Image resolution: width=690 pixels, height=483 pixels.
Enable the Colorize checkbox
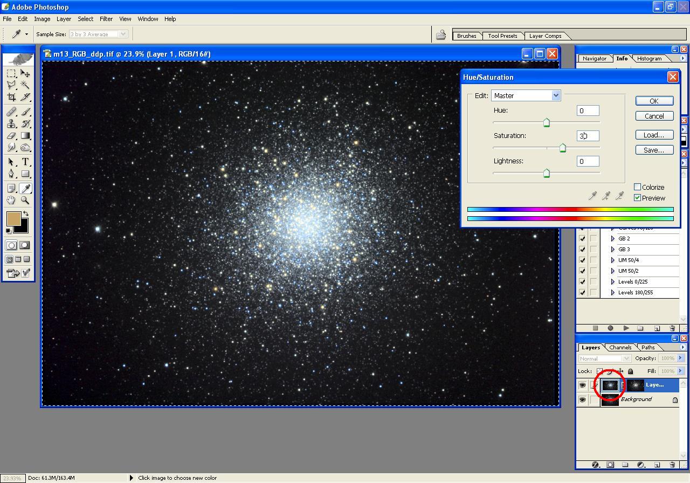coord(638,187)
